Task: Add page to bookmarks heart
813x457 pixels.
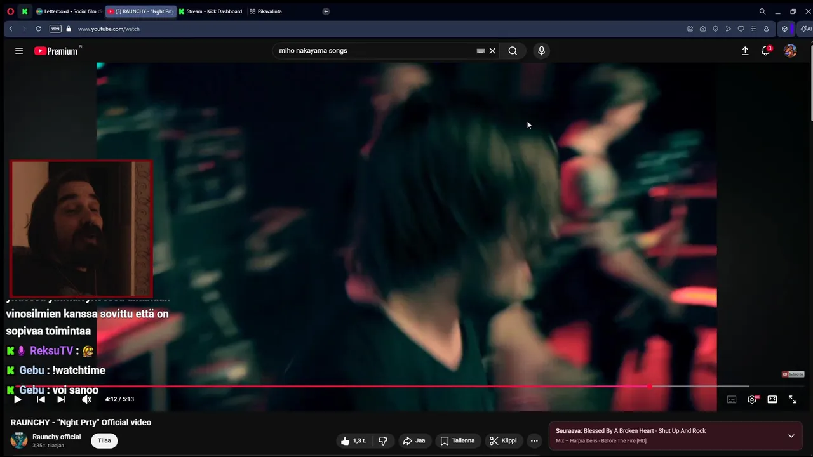Action: click(x=741, y=29)
